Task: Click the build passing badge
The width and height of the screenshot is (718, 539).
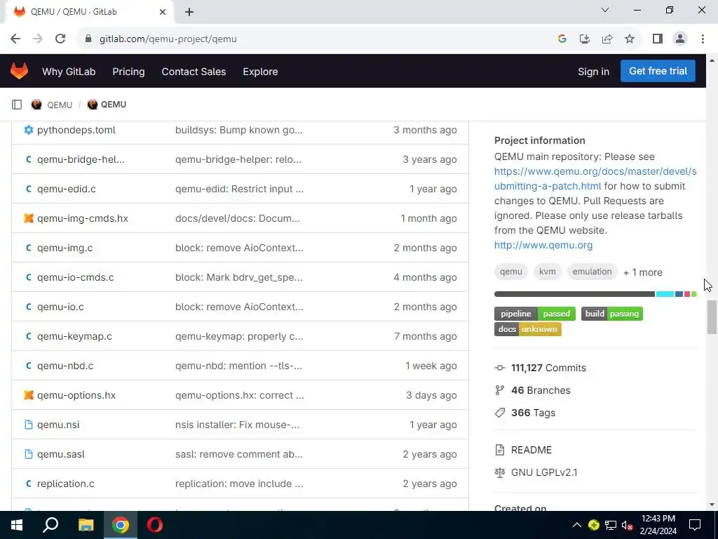Action: pos(611,314)
